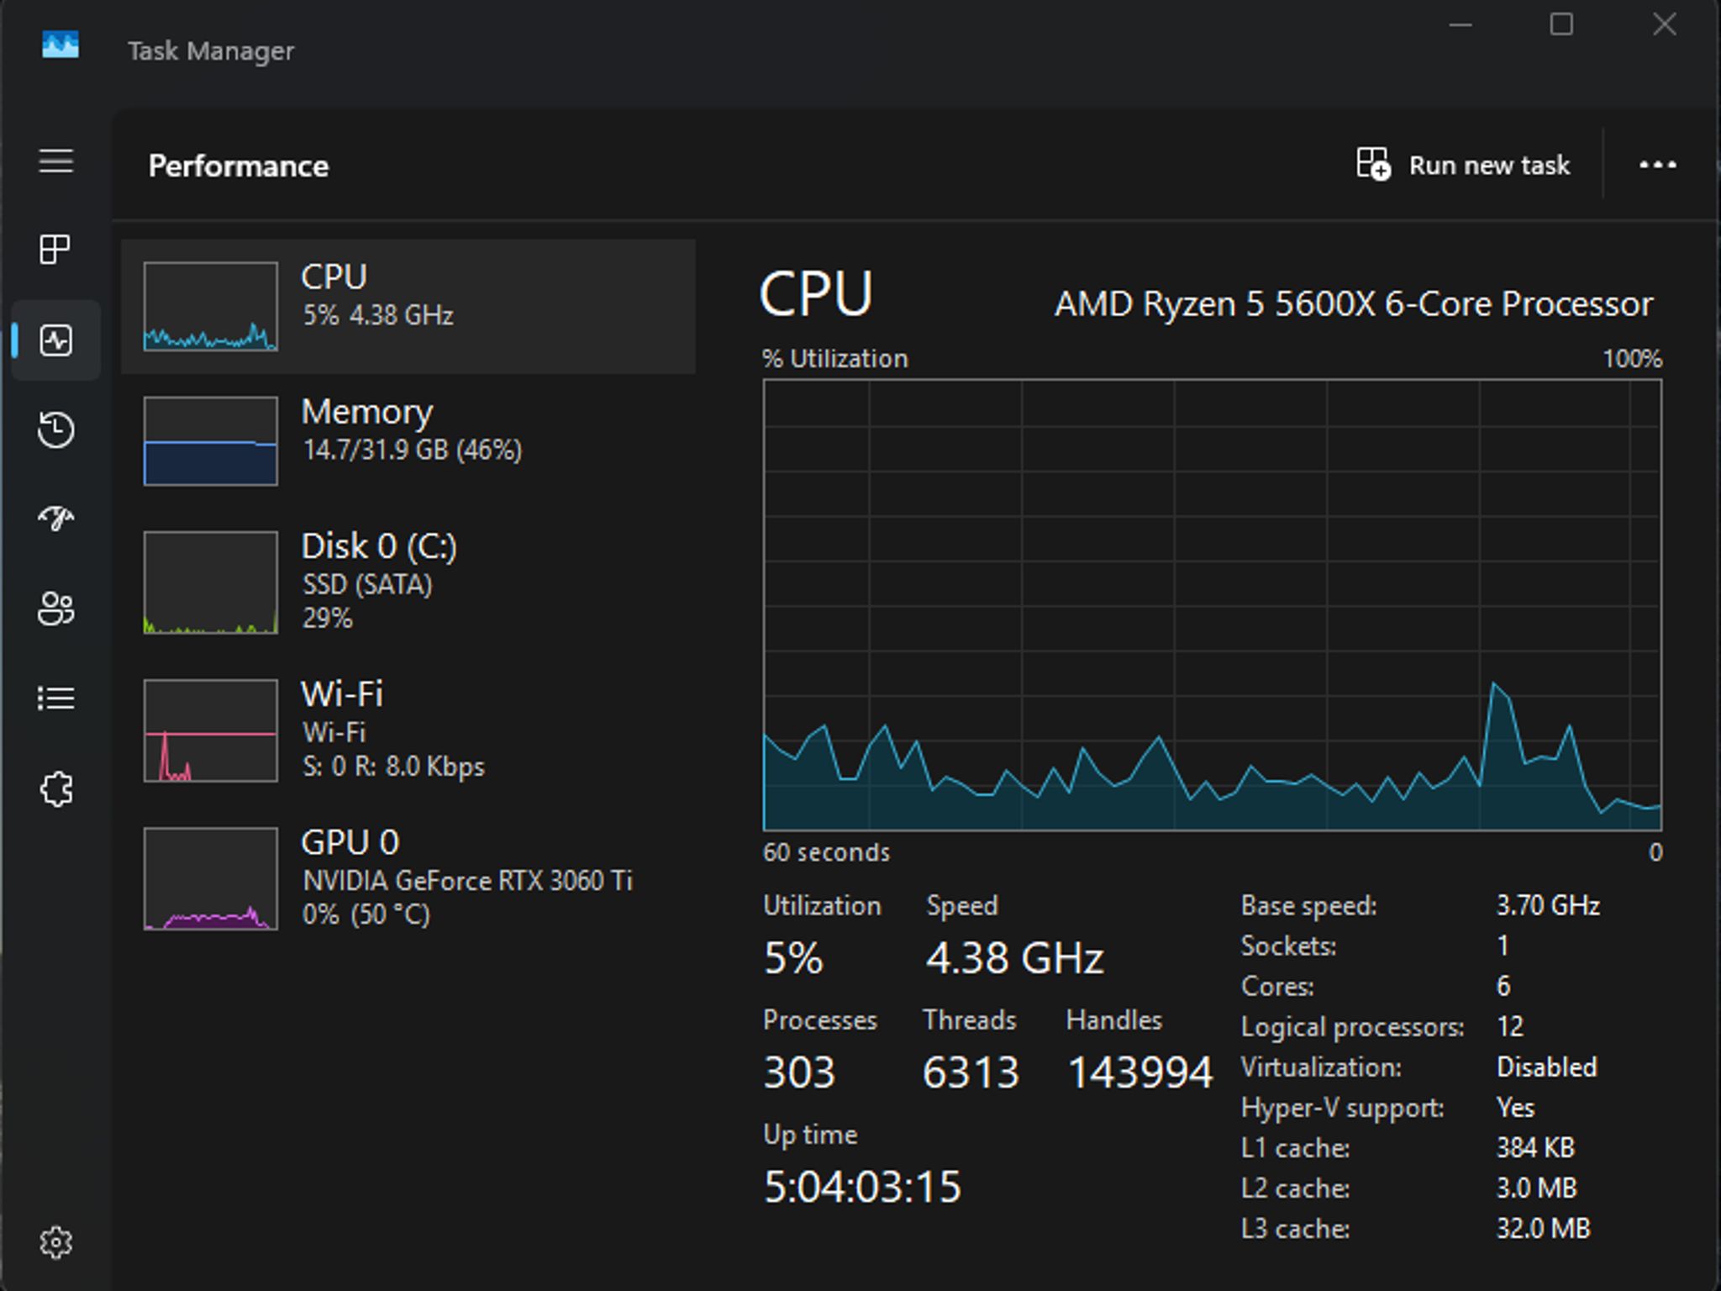The height and width of the screenshot is (1291, 1721).
Task: Select the Wi-Fi performance entry
Action: click(x=408, y=730)
